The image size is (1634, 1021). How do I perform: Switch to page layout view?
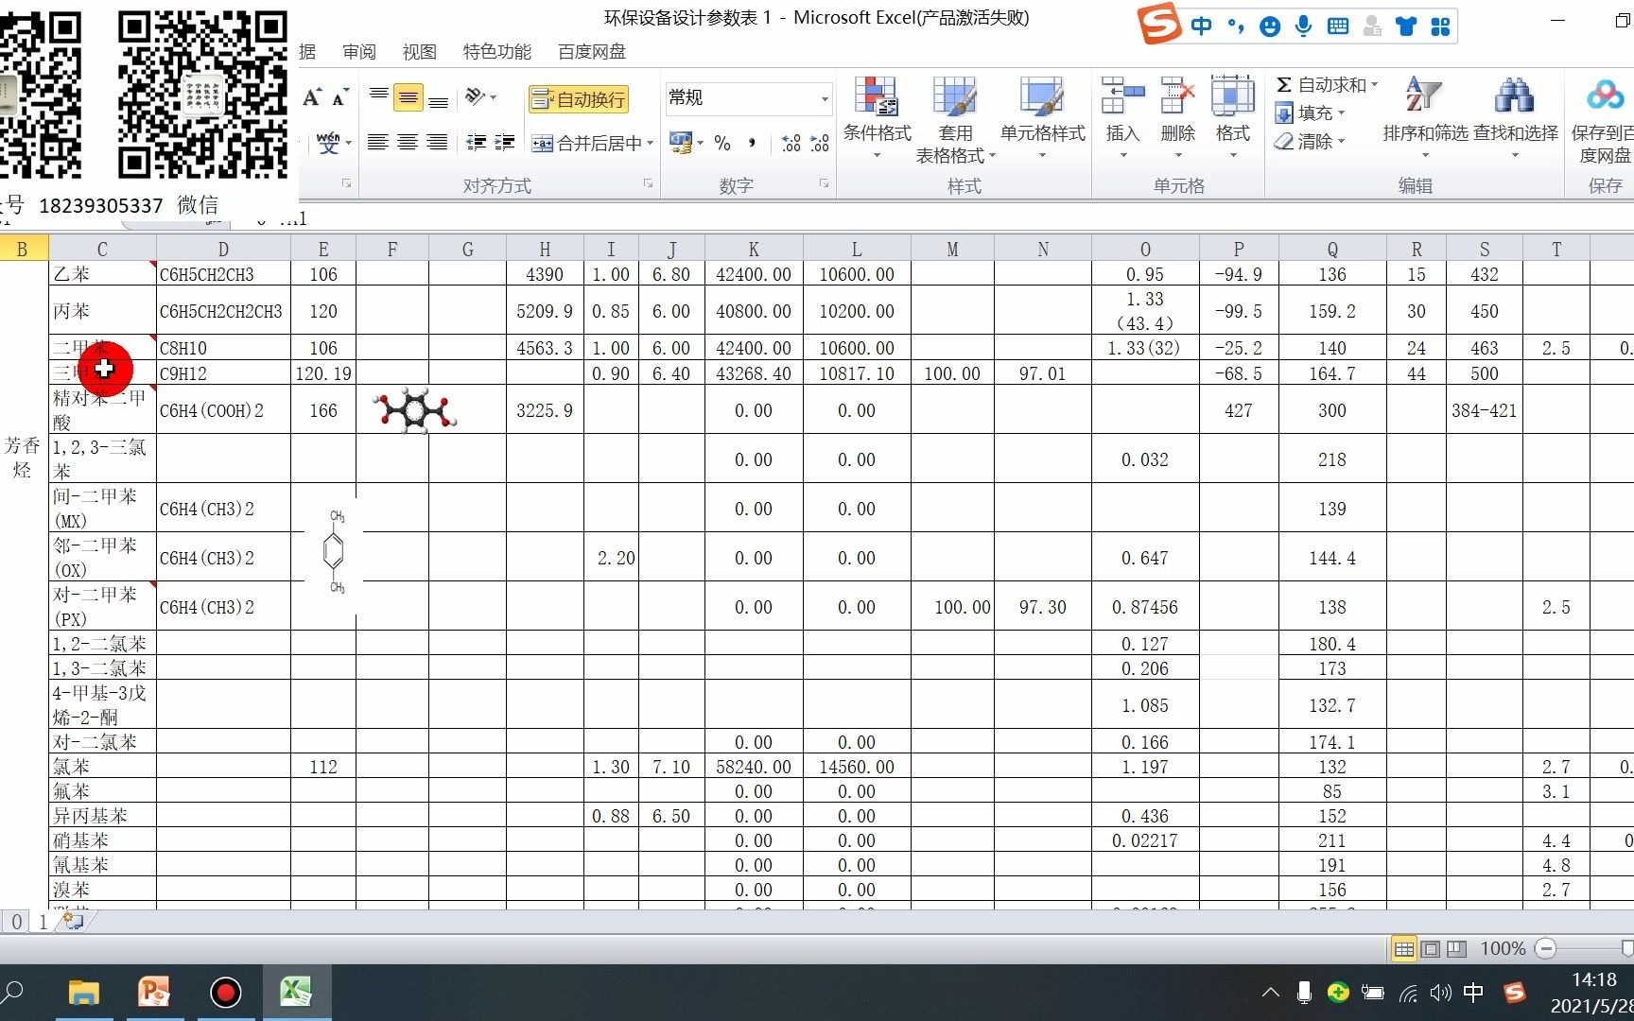click(1431, 949)
